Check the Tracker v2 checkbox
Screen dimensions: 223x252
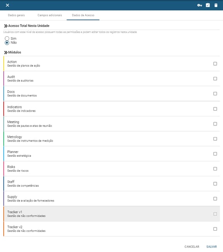tap(215, 229)
